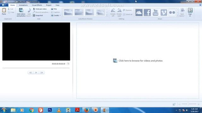202x113 pixels.
Task: Open Firefox from the taskbar
Action: pyautogui.click(x=86, y=110)
